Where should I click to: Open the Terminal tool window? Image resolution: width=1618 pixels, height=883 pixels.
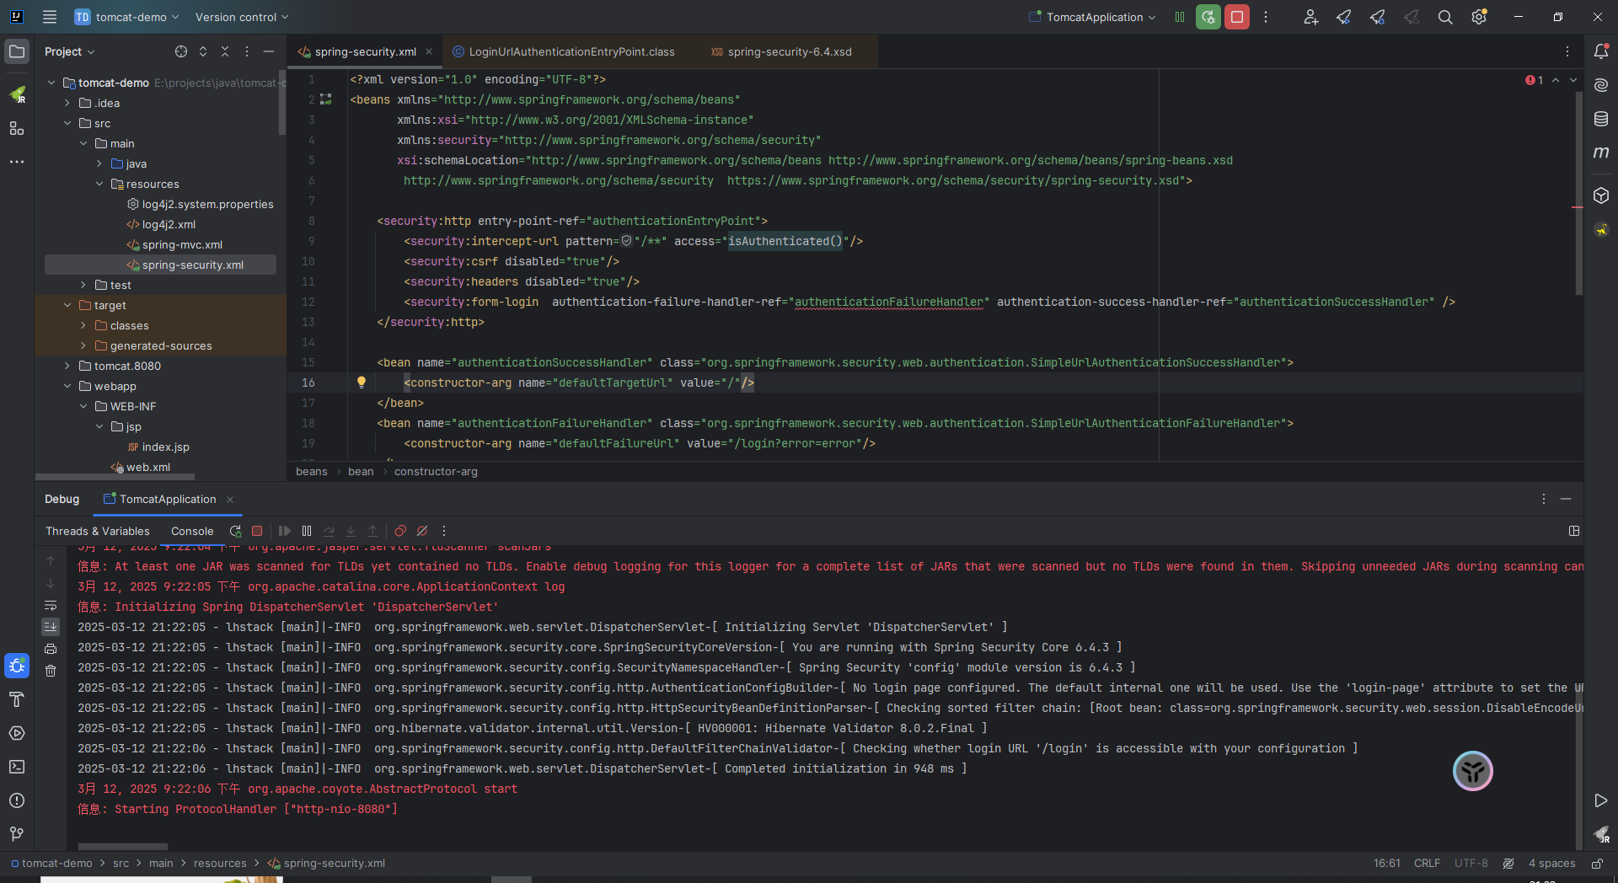(17, 767)
